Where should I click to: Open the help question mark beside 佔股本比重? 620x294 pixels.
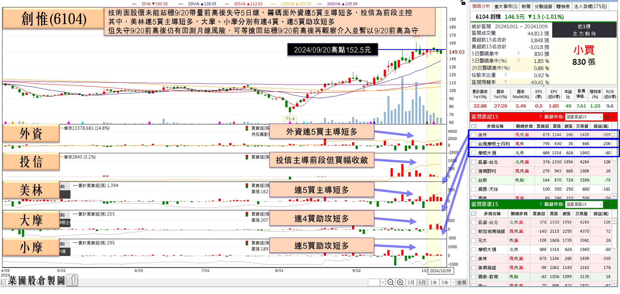[506, 75]
